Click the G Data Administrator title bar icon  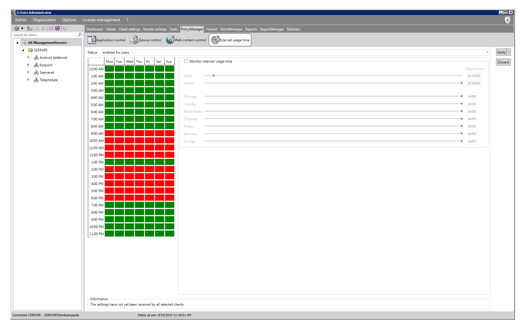coord(14,12)
